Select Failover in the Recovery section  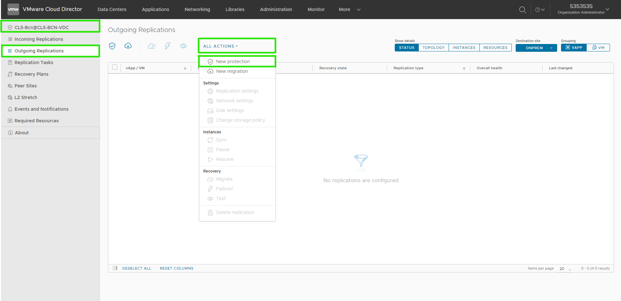(237, 189)
